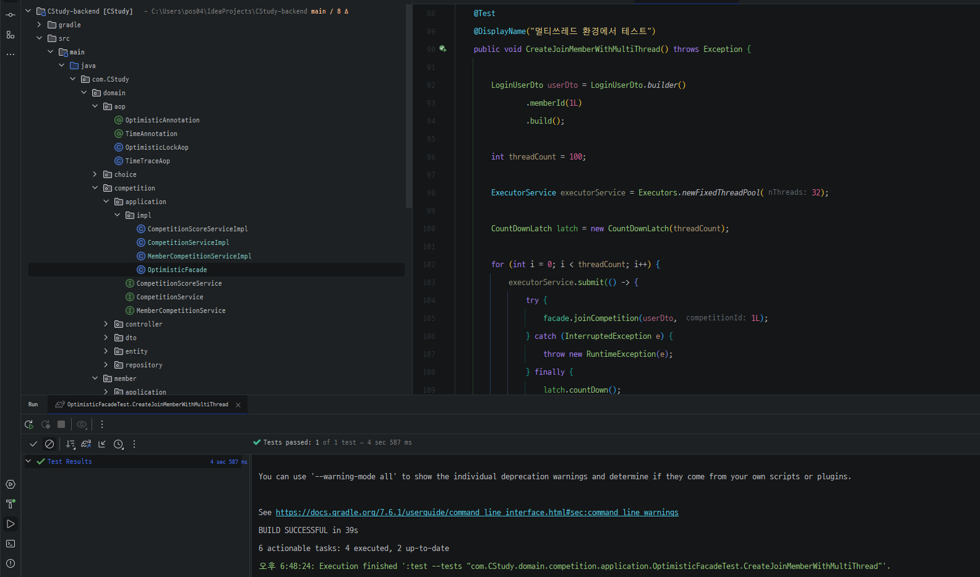
Task: Open CompetitionService interface
Action: [170, 297]
